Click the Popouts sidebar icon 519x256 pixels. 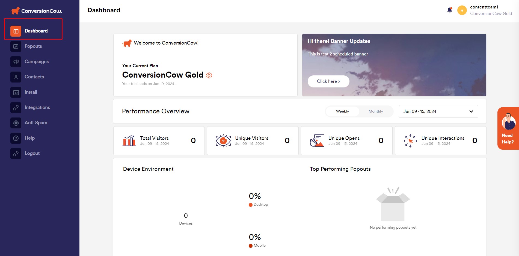coord(16,46)
